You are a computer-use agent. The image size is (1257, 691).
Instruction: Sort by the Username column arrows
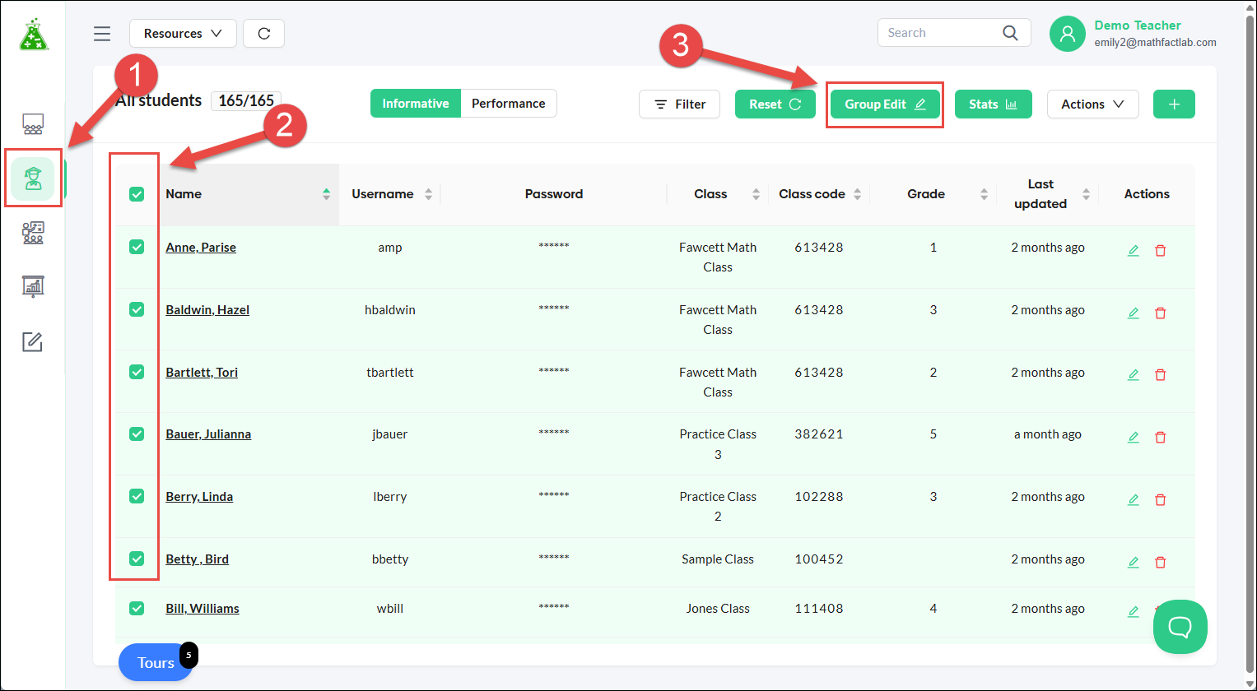(x=428, y=194)
